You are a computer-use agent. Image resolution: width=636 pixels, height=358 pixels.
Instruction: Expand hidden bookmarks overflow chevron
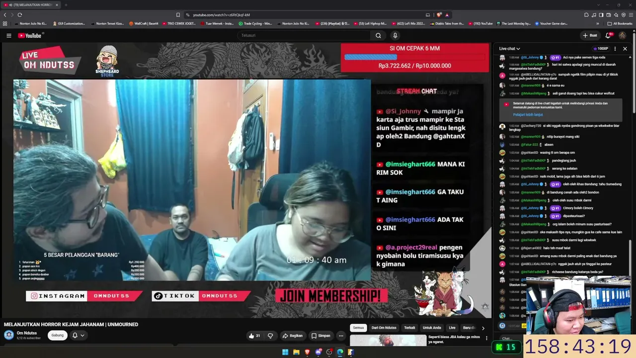598,23
